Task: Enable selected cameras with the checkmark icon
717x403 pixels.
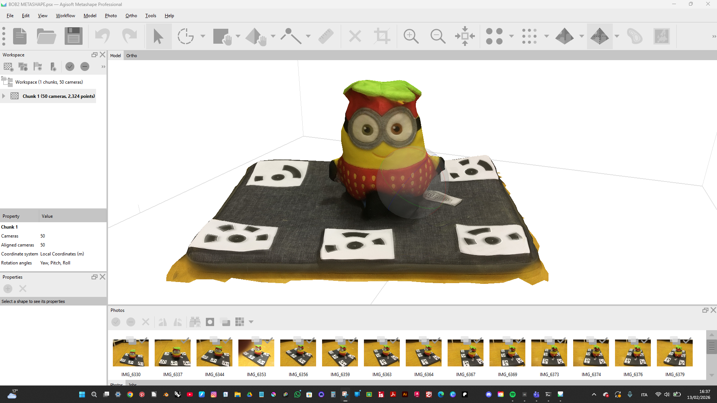Action: pyautogui.click(x=69, y=66)
